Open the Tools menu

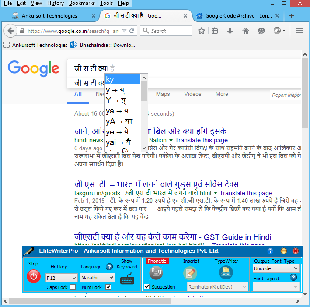pos(106,3)
